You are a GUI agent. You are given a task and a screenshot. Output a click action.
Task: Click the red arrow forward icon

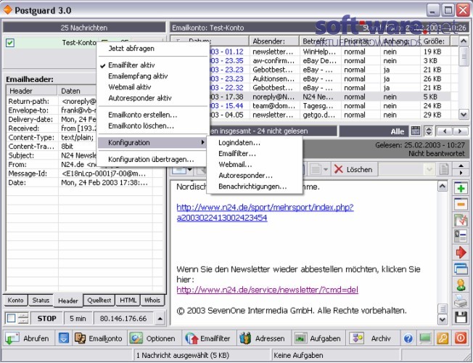461,252
